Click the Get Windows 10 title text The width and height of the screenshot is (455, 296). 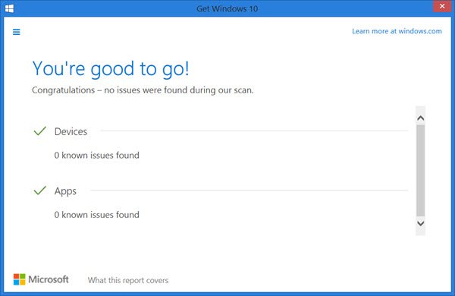coord(227,8)
